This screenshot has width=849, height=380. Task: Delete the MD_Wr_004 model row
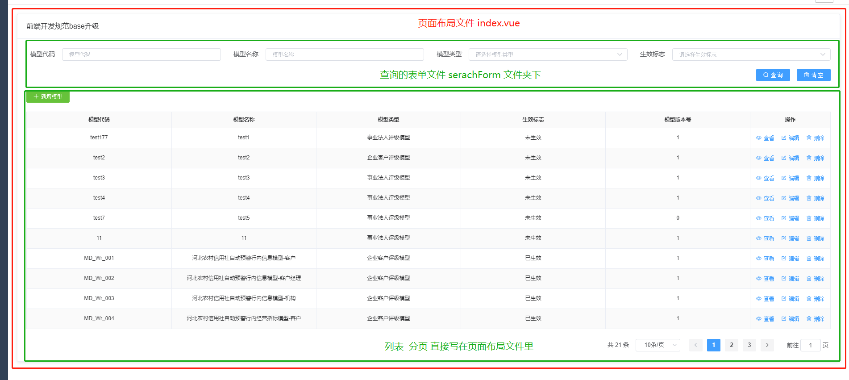815,319
